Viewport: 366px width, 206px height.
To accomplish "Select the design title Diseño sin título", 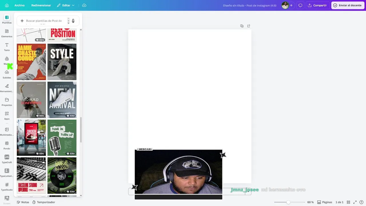I will click(x=250, y=5).
